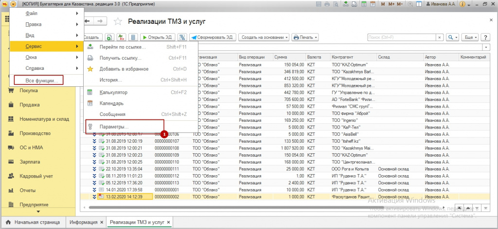498x229 pixels.
Task: Expand the dropdown arrow next to info icon
Action: (x=469, y=4)
